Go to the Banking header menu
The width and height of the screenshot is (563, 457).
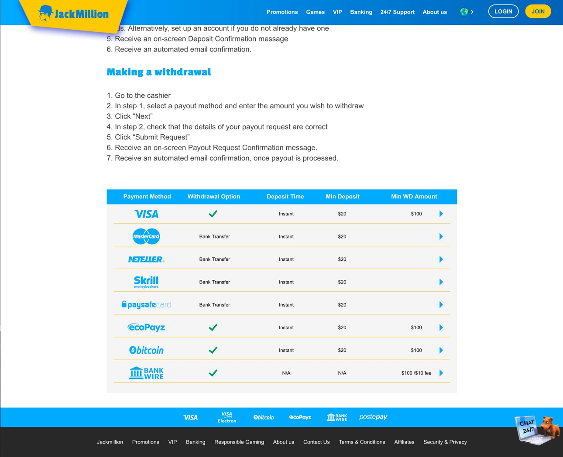coord(361,12)
